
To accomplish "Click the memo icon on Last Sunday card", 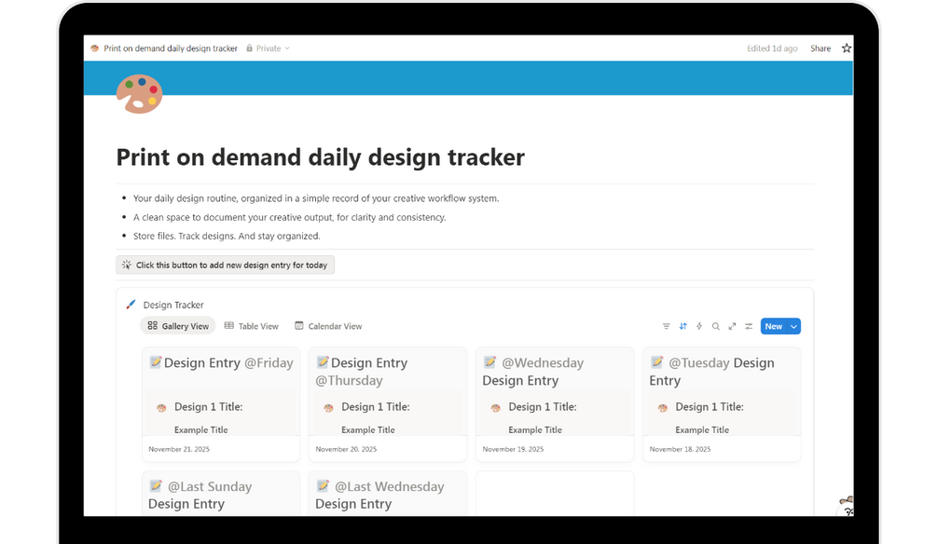I will [x=156, y=485].
